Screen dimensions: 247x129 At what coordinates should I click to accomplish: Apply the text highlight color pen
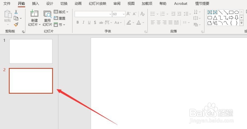pyautogui.click(x=129, y=22)
